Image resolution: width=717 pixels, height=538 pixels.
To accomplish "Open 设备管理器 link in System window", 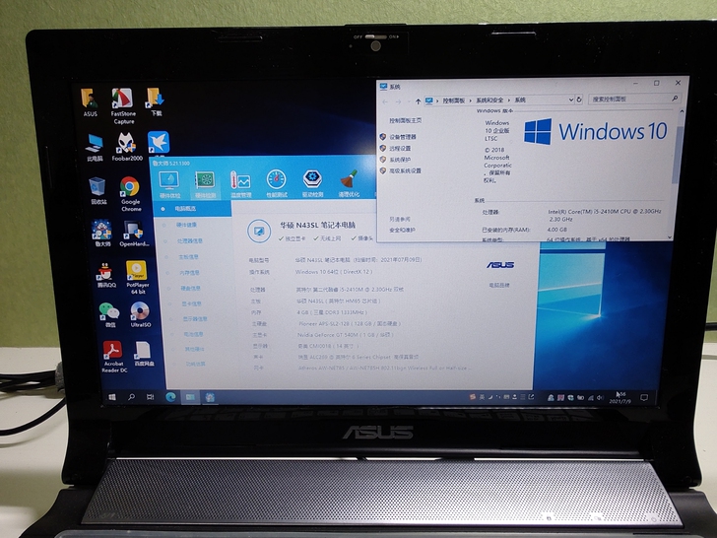I will pos(403,137).
